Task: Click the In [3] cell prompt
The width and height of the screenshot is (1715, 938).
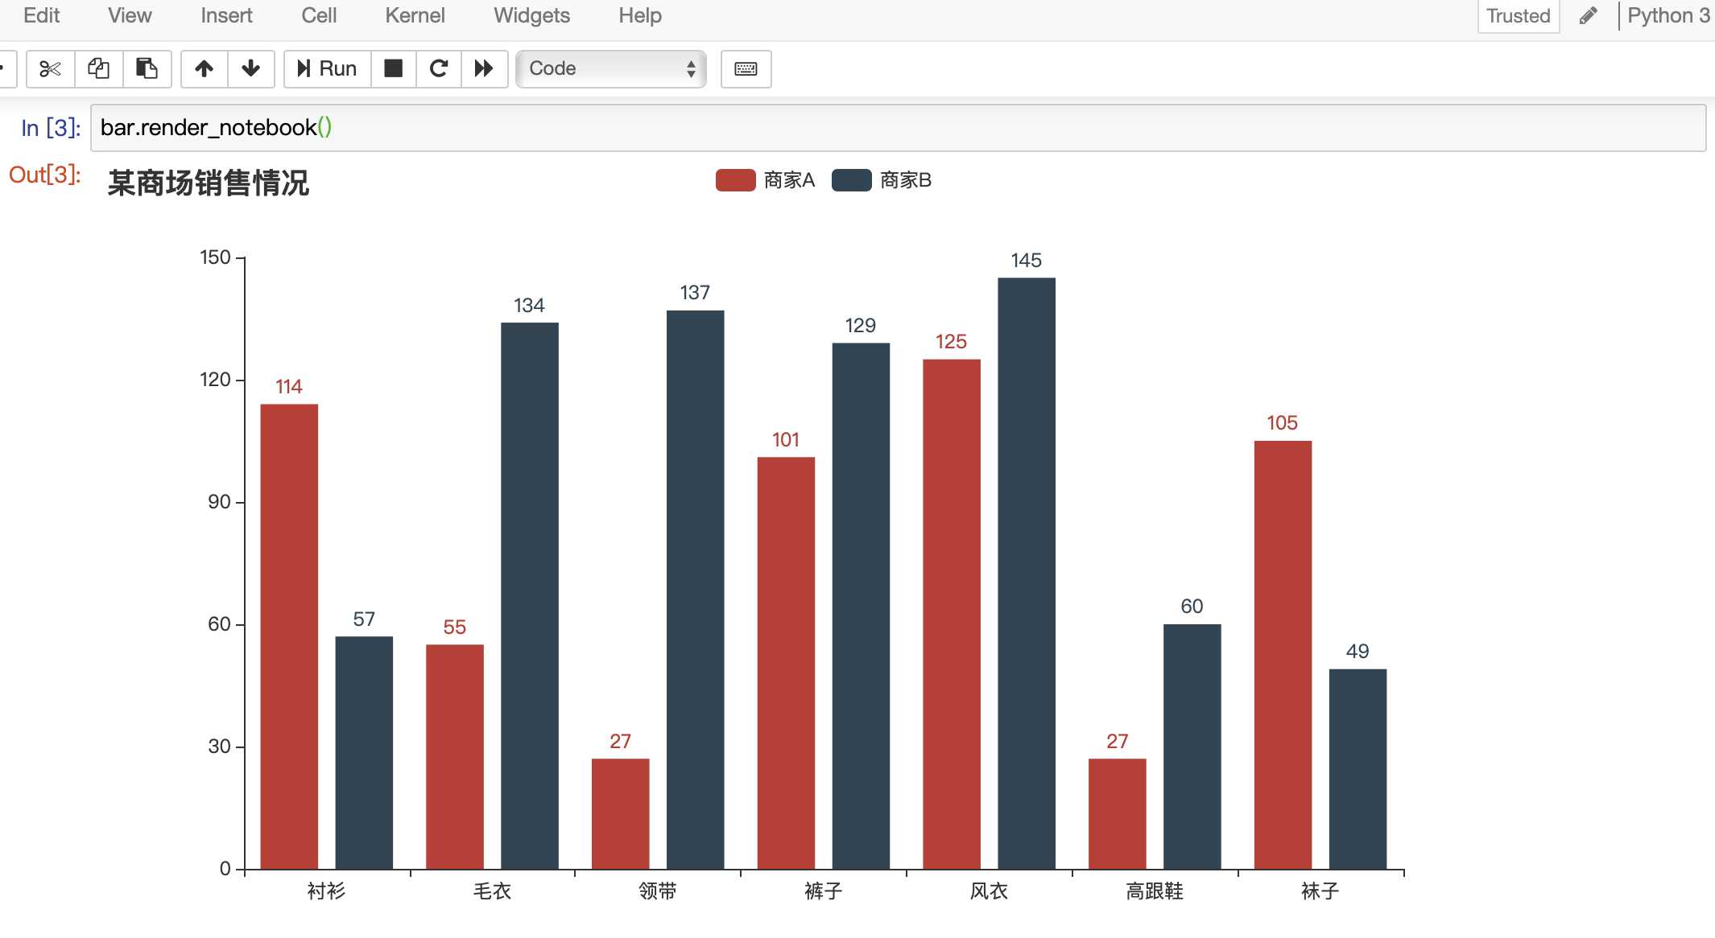Action: [51, 128]
